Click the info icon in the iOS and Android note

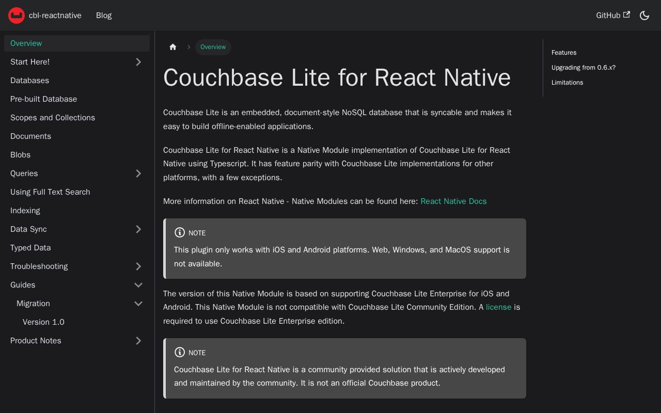pos(180,232)
